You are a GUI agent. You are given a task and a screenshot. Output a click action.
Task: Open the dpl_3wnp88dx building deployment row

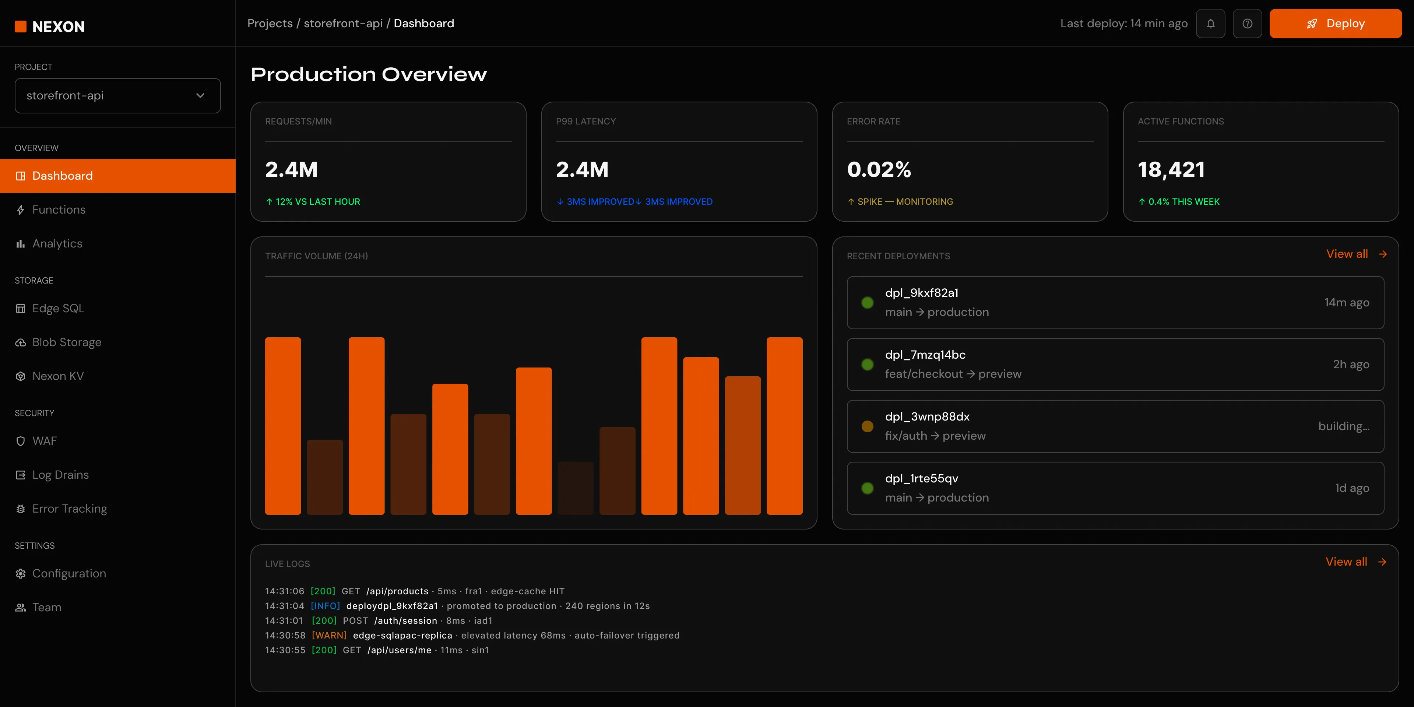1115,426
